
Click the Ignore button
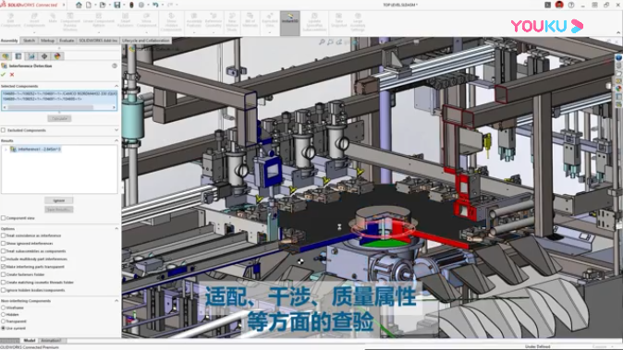[59, 200]
